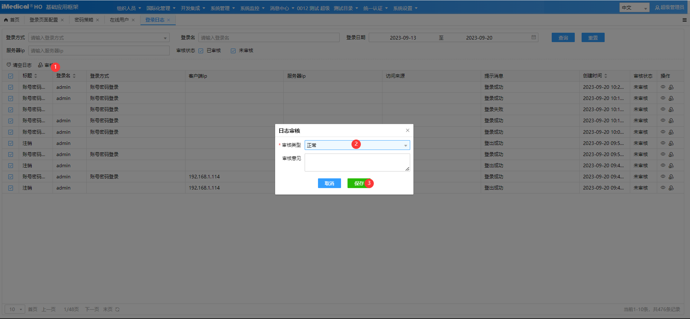Click the green 保存 button
Viewport: 690px width, 319px height.
click(359, 183)
